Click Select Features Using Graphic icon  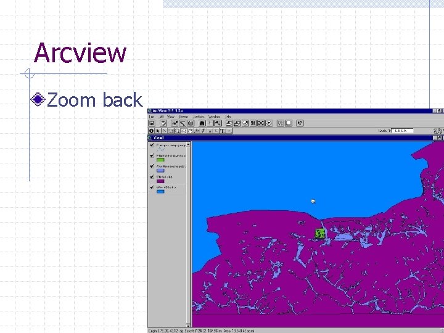[x=281, y=123]
